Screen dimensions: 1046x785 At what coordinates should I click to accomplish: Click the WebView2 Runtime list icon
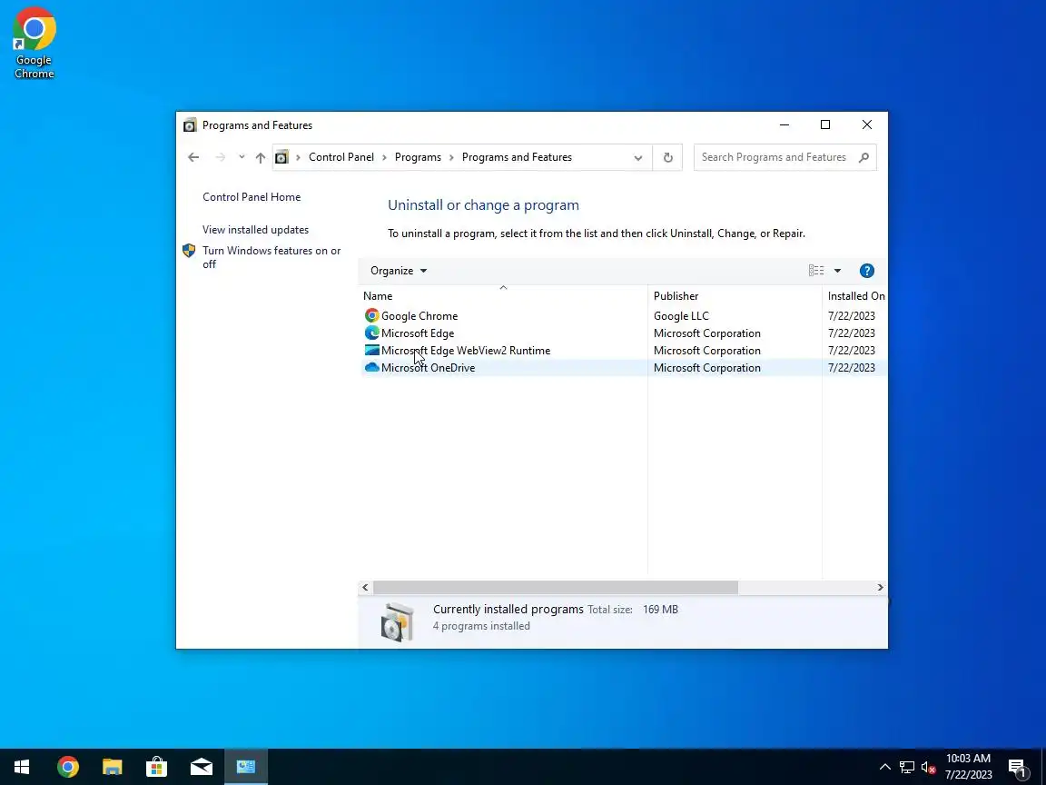371,351
